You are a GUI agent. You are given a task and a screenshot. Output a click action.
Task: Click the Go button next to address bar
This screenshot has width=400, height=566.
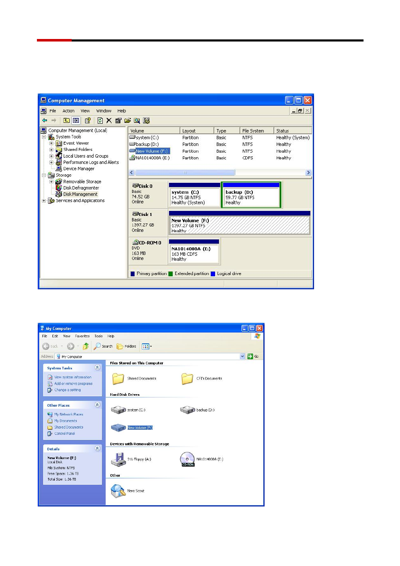[x=253, y=356]
